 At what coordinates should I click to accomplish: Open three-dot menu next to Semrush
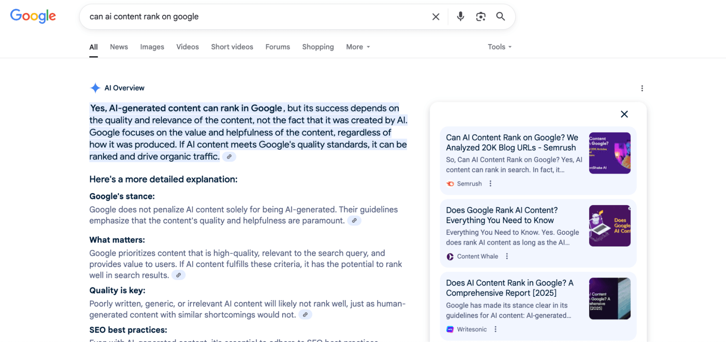490,184
